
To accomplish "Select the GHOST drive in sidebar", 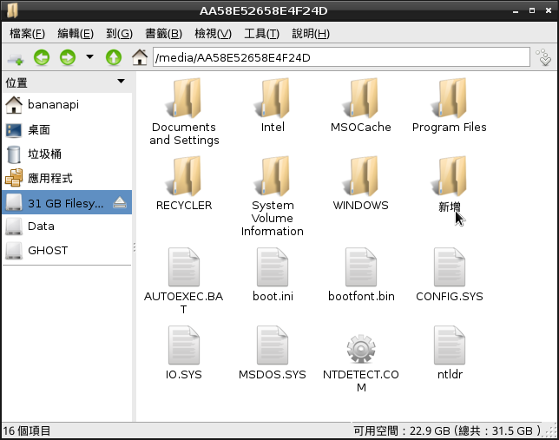I will (47, 250).
